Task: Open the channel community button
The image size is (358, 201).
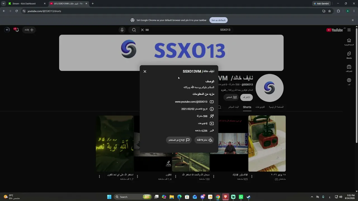Action: tap(231, 97)
